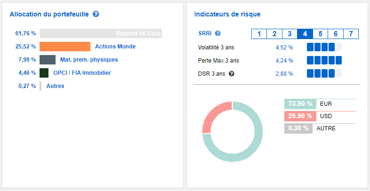
Task: Select SRRI level 5 box
Action: point(320,34)
